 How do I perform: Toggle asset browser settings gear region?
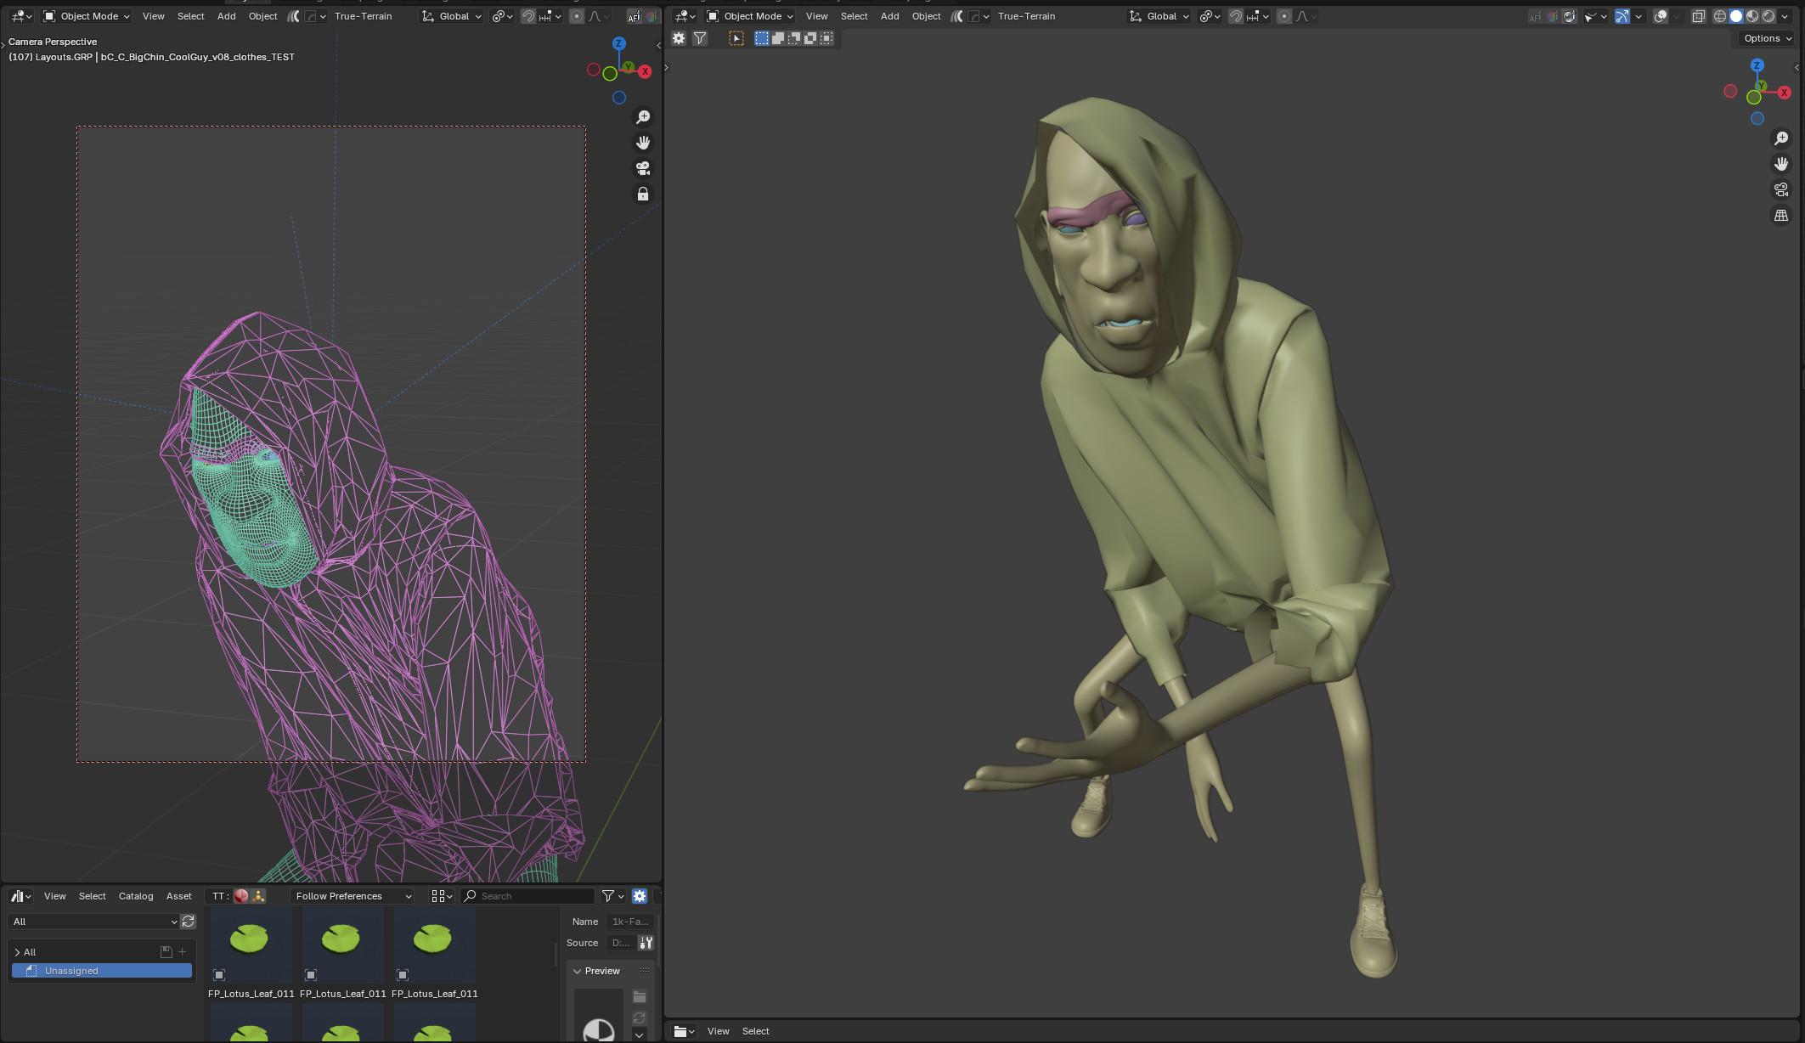coord(640,896)
